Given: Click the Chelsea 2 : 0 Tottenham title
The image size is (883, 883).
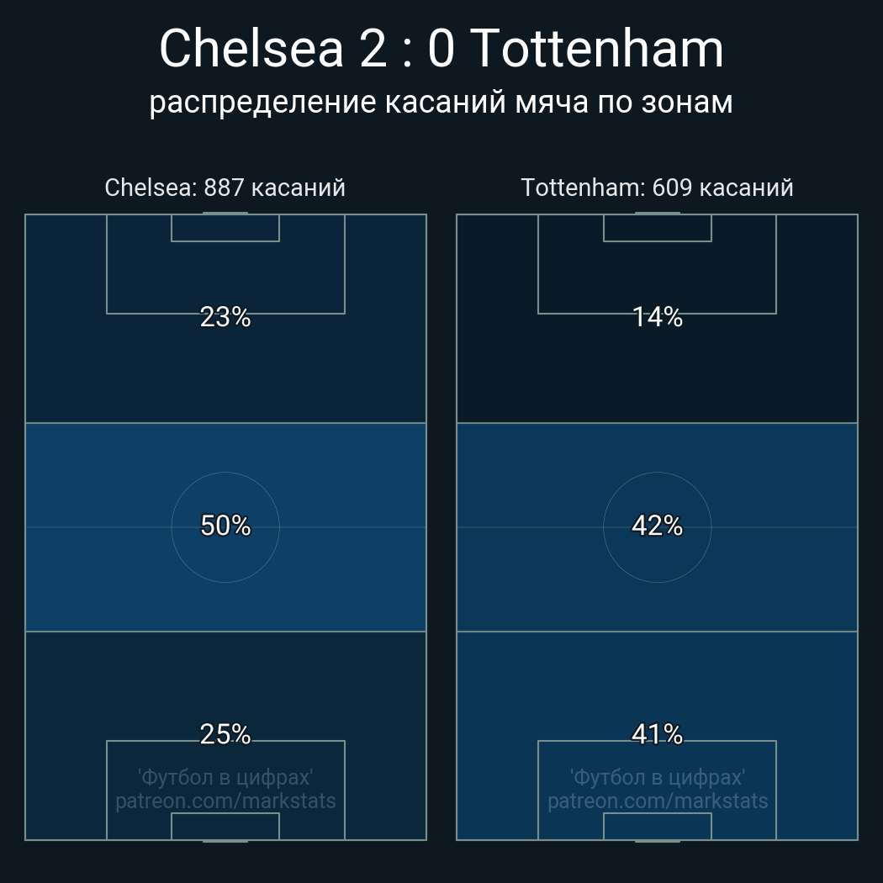Looking at the screenshot, I should click(442, 49).
